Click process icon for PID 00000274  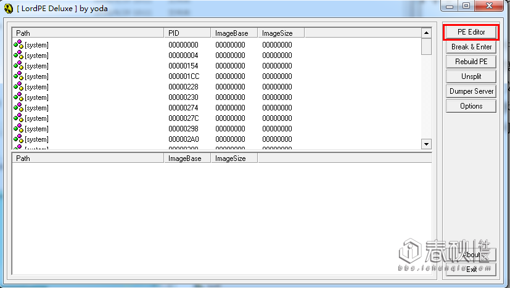(x=19, y=107)
